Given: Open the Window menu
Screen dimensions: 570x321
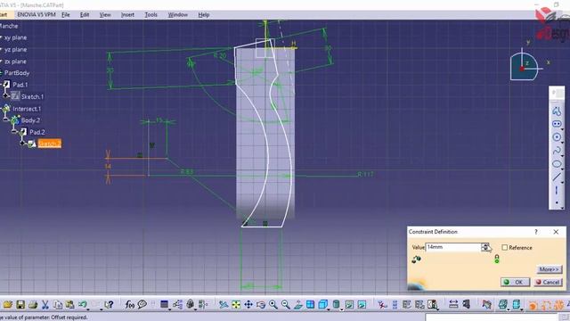Looking at the screenshot, I should coord(178,14).
